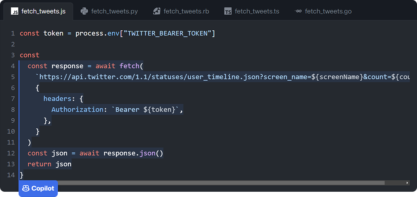
Task: Click response.json() on line 12
Action: tap(133, 153)
